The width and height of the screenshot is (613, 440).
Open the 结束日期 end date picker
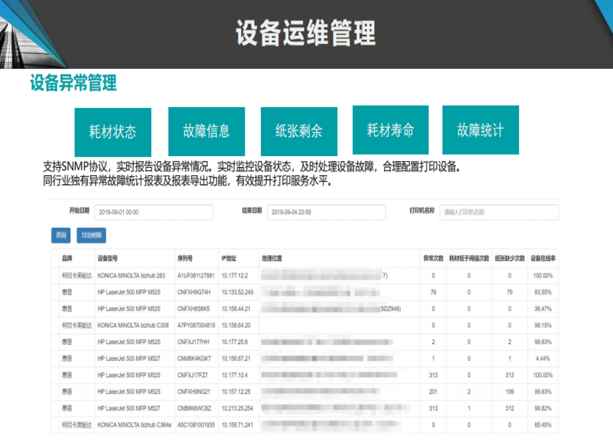(326, 212)
